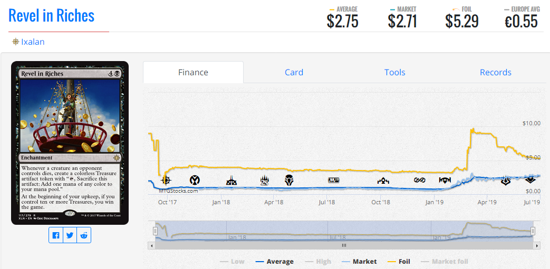550x269 pixels.
Task: Click the last set marker near Jul '19
Action: pos(530,181)
